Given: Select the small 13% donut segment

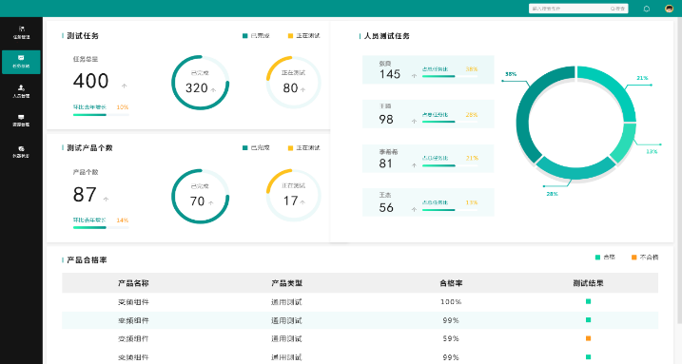Looking at the screenshot, I should click(625, 144).
